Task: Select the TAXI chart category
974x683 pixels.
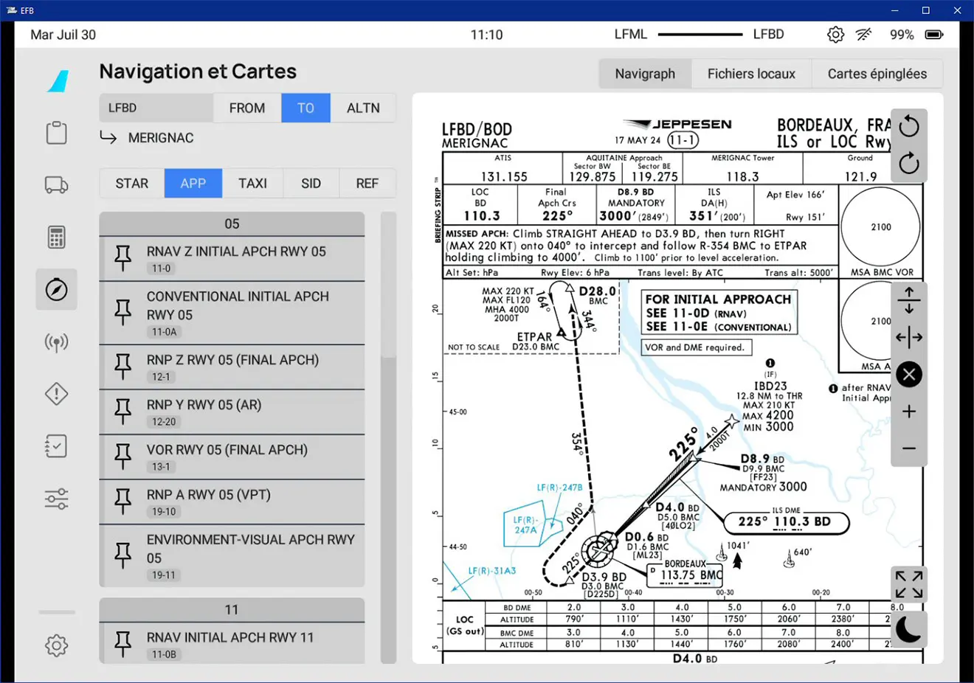Action: [252, 184]
